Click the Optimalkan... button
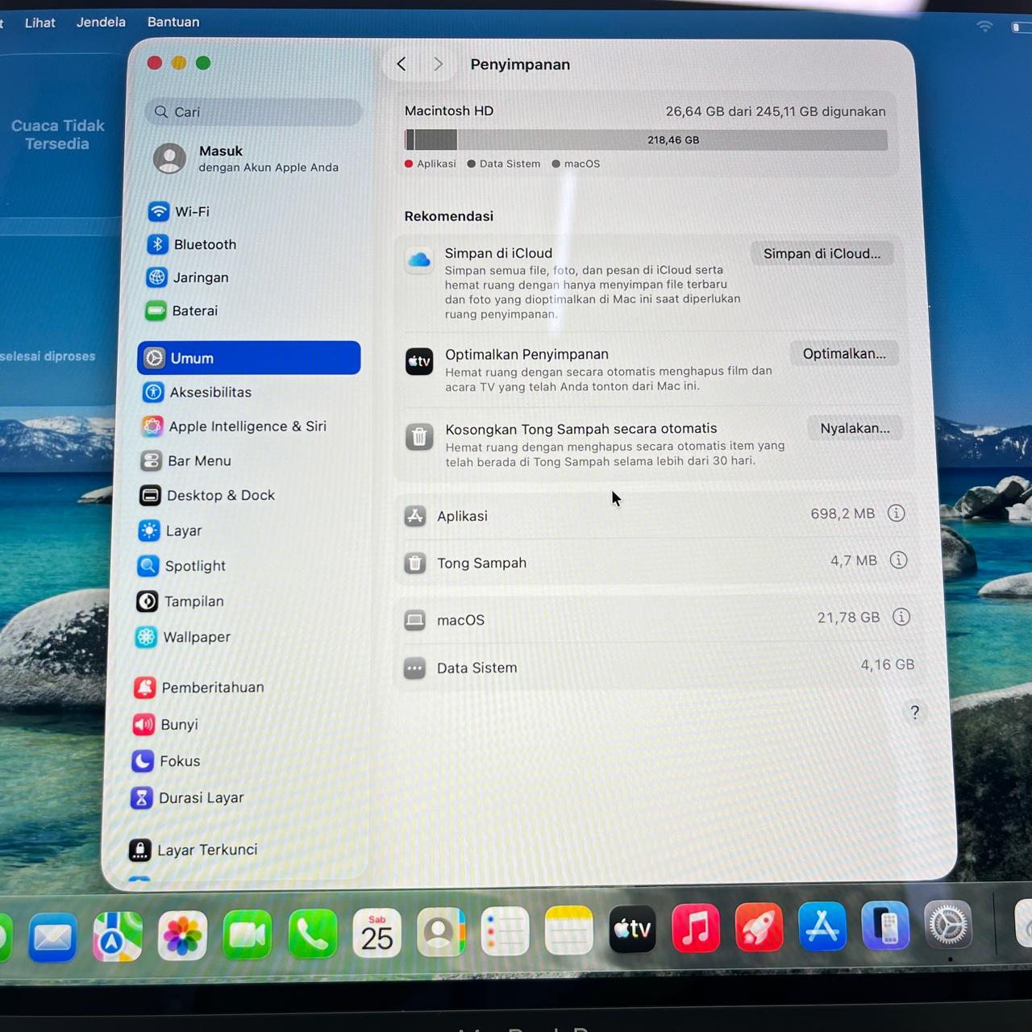This screenshot has height=1032, width=1032. coord(844,353)
